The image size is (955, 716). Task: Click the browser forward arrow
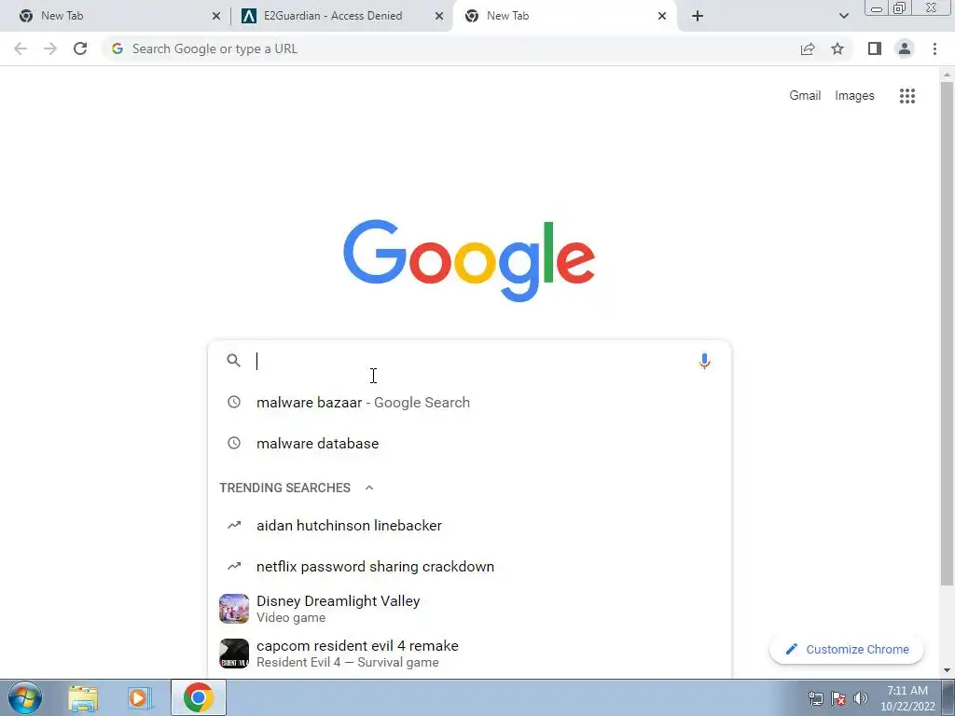click(50, 48)
